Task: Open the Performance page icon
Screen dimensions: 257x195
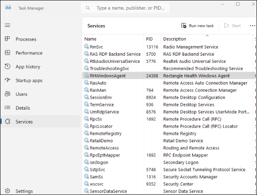Action: [7, 53]
